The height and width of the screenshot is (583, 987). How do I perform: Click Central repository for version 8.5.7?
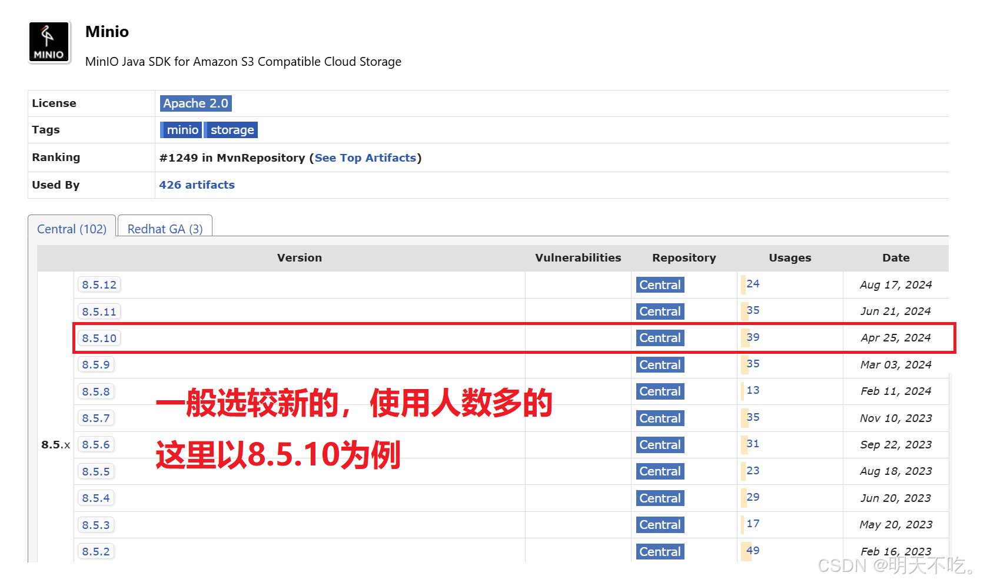tap(660, 418)
